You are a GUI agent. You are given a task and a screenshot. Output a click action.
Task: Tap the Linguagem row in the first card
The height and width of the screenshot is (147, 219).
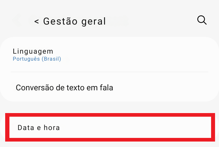109,55
